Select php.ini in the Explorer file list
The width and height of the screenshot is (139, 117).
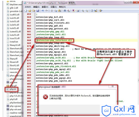pos(13,89)
